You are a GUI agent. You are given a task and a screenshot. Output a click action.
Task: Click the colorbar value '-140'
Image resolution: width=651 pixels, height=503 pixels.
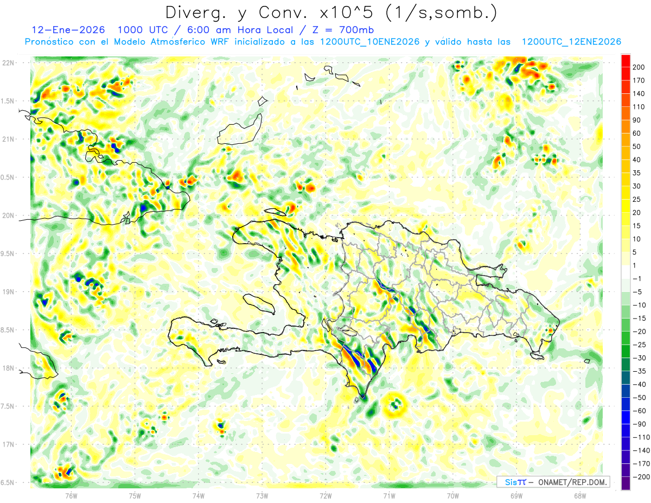point(641,451)
